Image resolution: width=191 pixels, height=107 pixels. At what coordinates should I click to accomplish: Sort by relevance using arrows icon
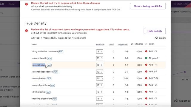click(132, 44)
